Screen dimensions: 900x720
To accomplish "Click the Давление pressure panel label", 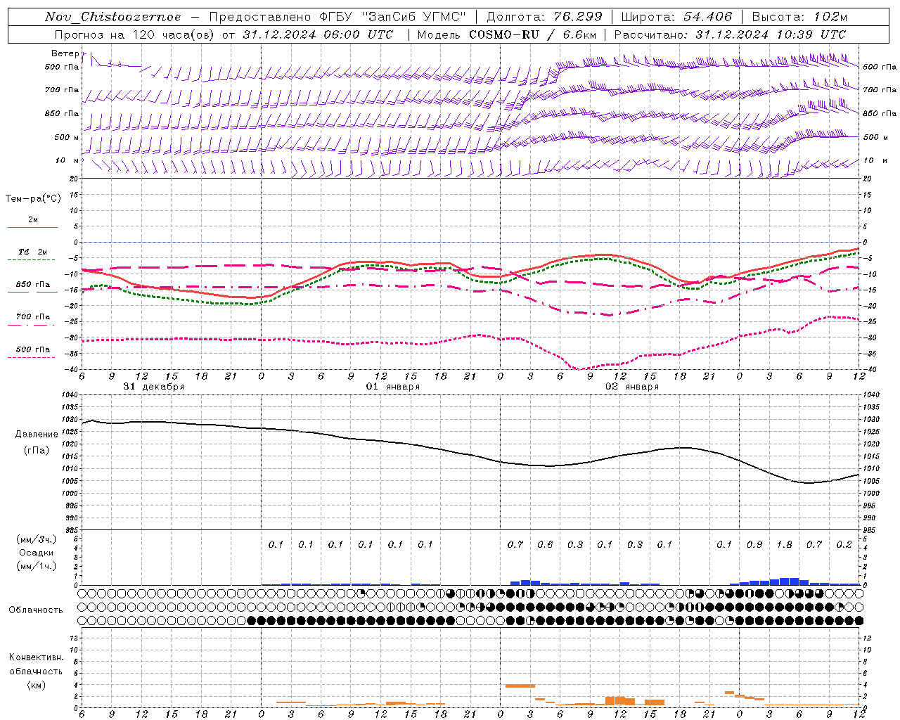I will 37,435.
